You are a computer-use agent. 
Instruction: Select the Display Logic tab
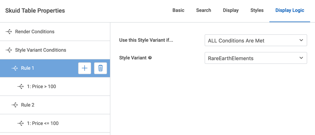click(290, 10)
